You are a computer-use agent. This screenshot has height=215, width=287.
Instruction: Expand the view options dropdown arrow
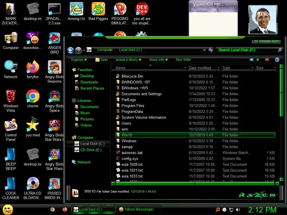click(x=258, y=60)
